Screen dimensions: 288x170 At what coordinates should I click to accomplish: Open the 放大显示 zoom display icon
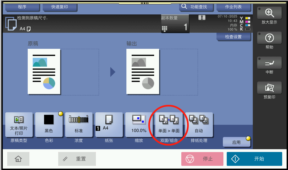(x=269, y=13)
